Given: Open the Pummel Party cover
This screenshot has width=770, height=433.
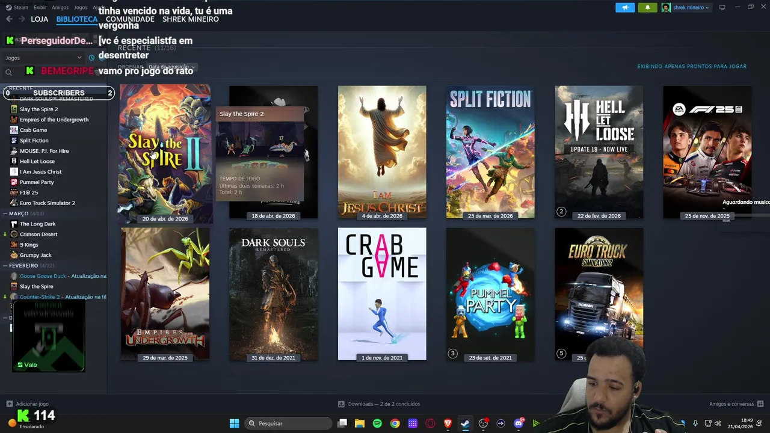Looking at the screenshot, I should coord(490,294).
